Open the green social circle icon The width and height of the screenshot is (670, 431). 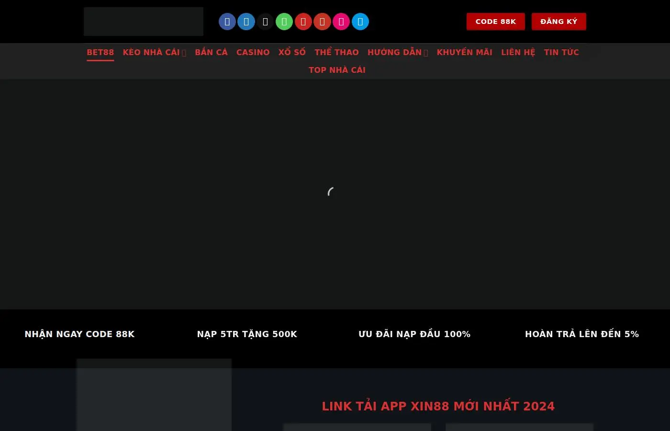[x=284, y=22]
